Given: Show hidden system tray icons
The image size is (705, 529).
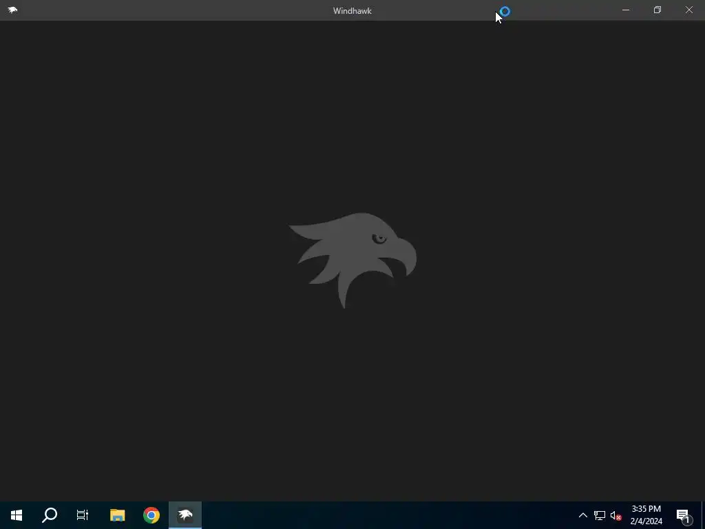Looking at the screenshot, I should tap(582, 515).
